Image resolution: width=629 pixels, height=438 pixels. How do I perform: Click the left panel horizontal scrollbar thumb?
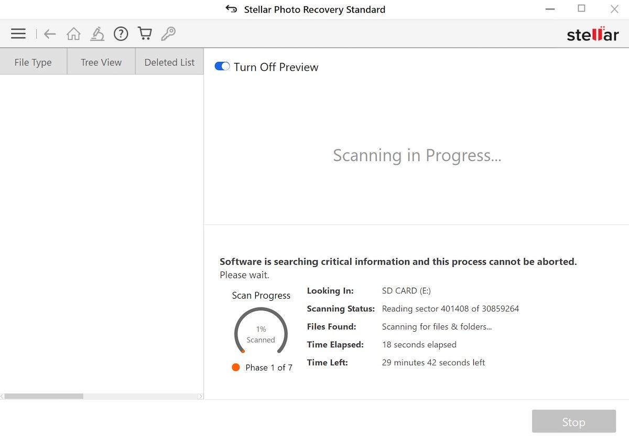44,397
